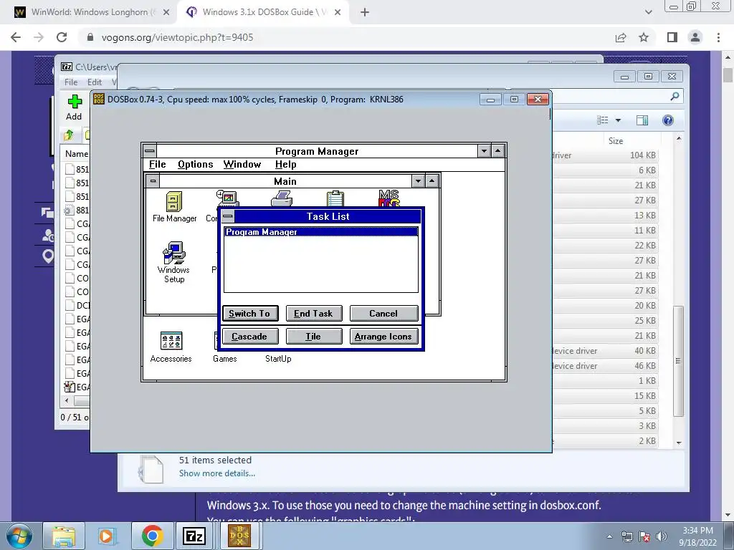The image size is (734, 550).
Task: Open the StartUp program group
Action: coord(278,359)
